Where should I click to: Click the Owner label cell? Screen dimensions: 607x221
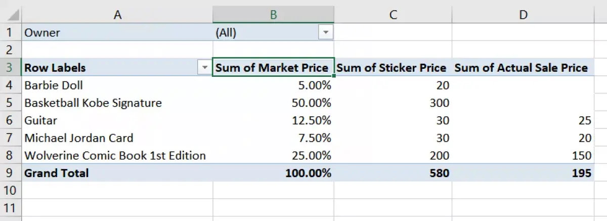(x=117, y=32)
